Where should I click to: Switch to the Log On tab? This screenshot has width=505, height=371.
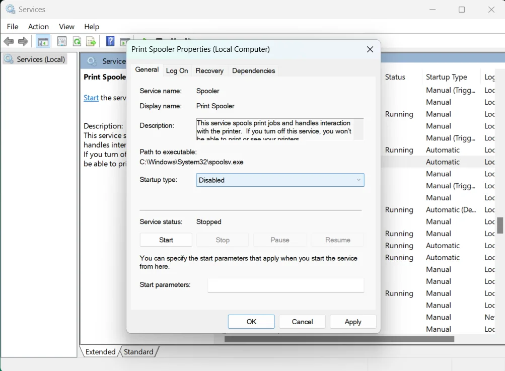(177, 71)
